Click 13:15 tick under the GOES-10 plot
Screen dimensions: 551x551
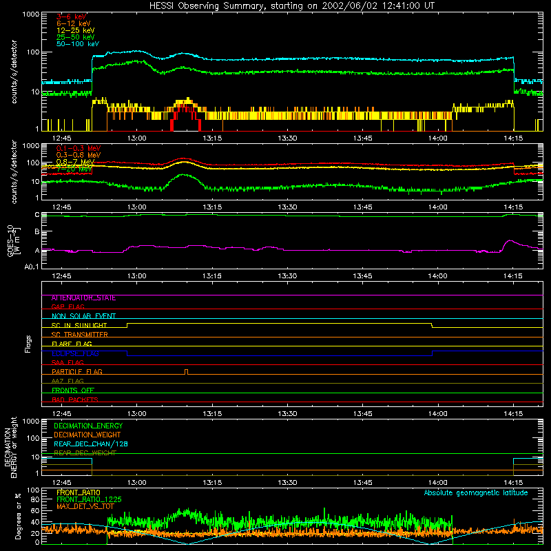[212, 276]
